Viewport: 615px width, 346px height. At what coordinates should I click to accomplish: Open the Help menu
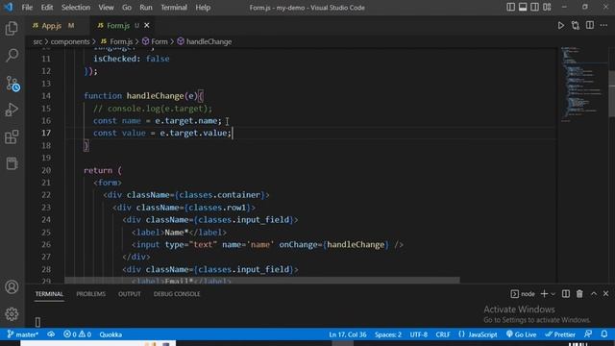203,8
